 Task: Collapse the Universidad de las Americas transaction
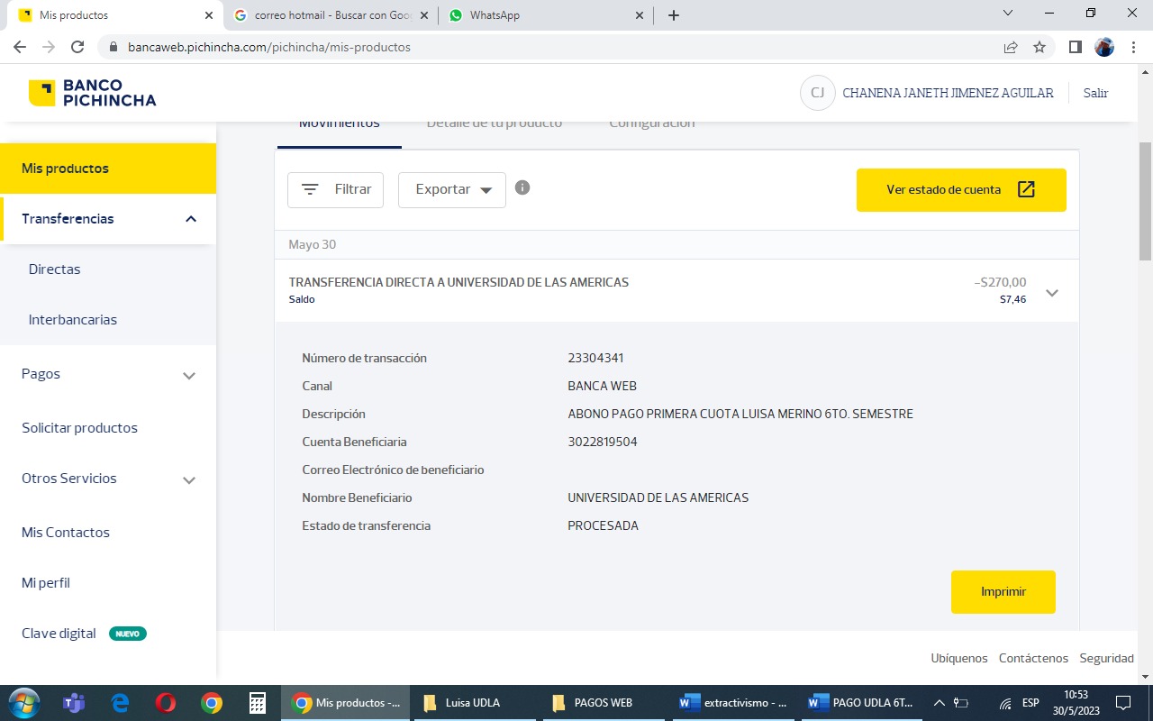pos(1051,292)
